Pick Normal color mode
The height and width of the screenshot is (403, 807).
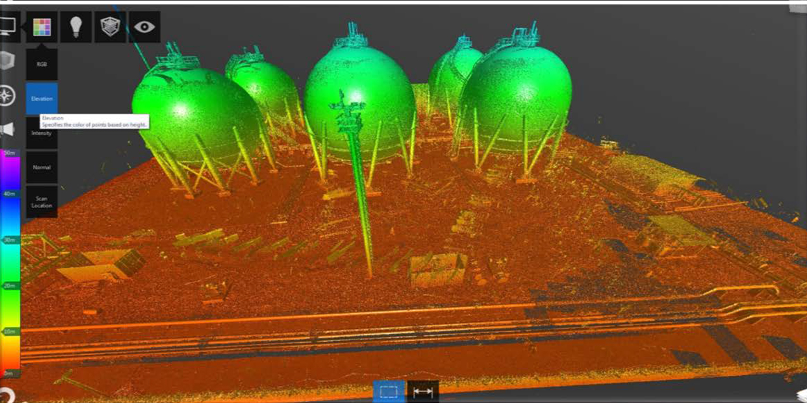(x=42, y=167)
